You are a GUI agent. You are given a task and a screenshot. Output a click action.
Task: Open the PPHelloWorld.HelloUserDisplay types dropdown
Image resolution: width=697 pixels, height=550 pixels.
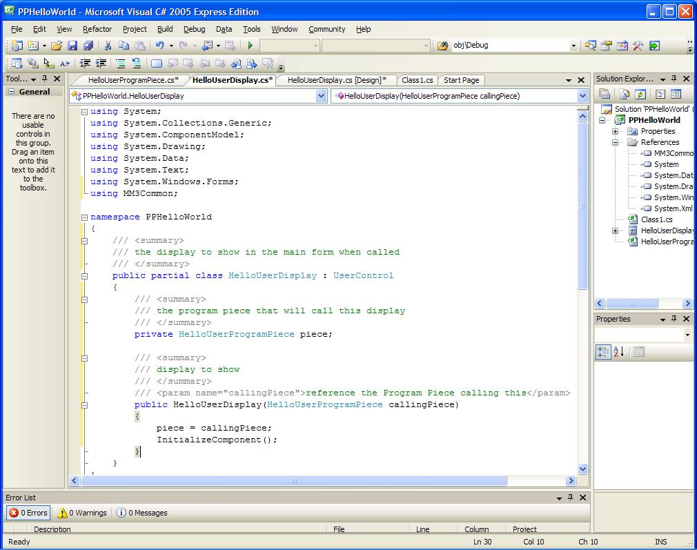tap(321, 96)
